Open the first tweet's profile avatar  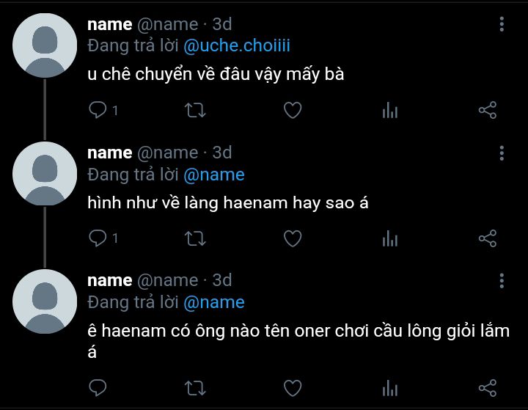[x=45, y=45]
